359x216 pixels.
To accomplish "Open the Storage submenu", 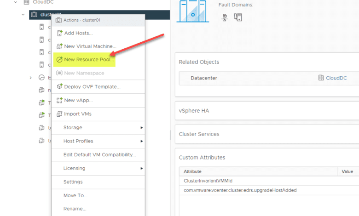I will point(98,128).
